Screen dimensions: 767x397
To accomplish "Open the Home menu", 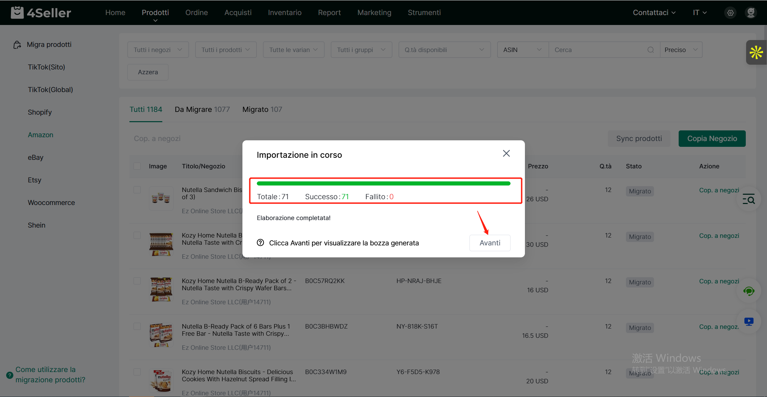I will [x=115, y=13].
